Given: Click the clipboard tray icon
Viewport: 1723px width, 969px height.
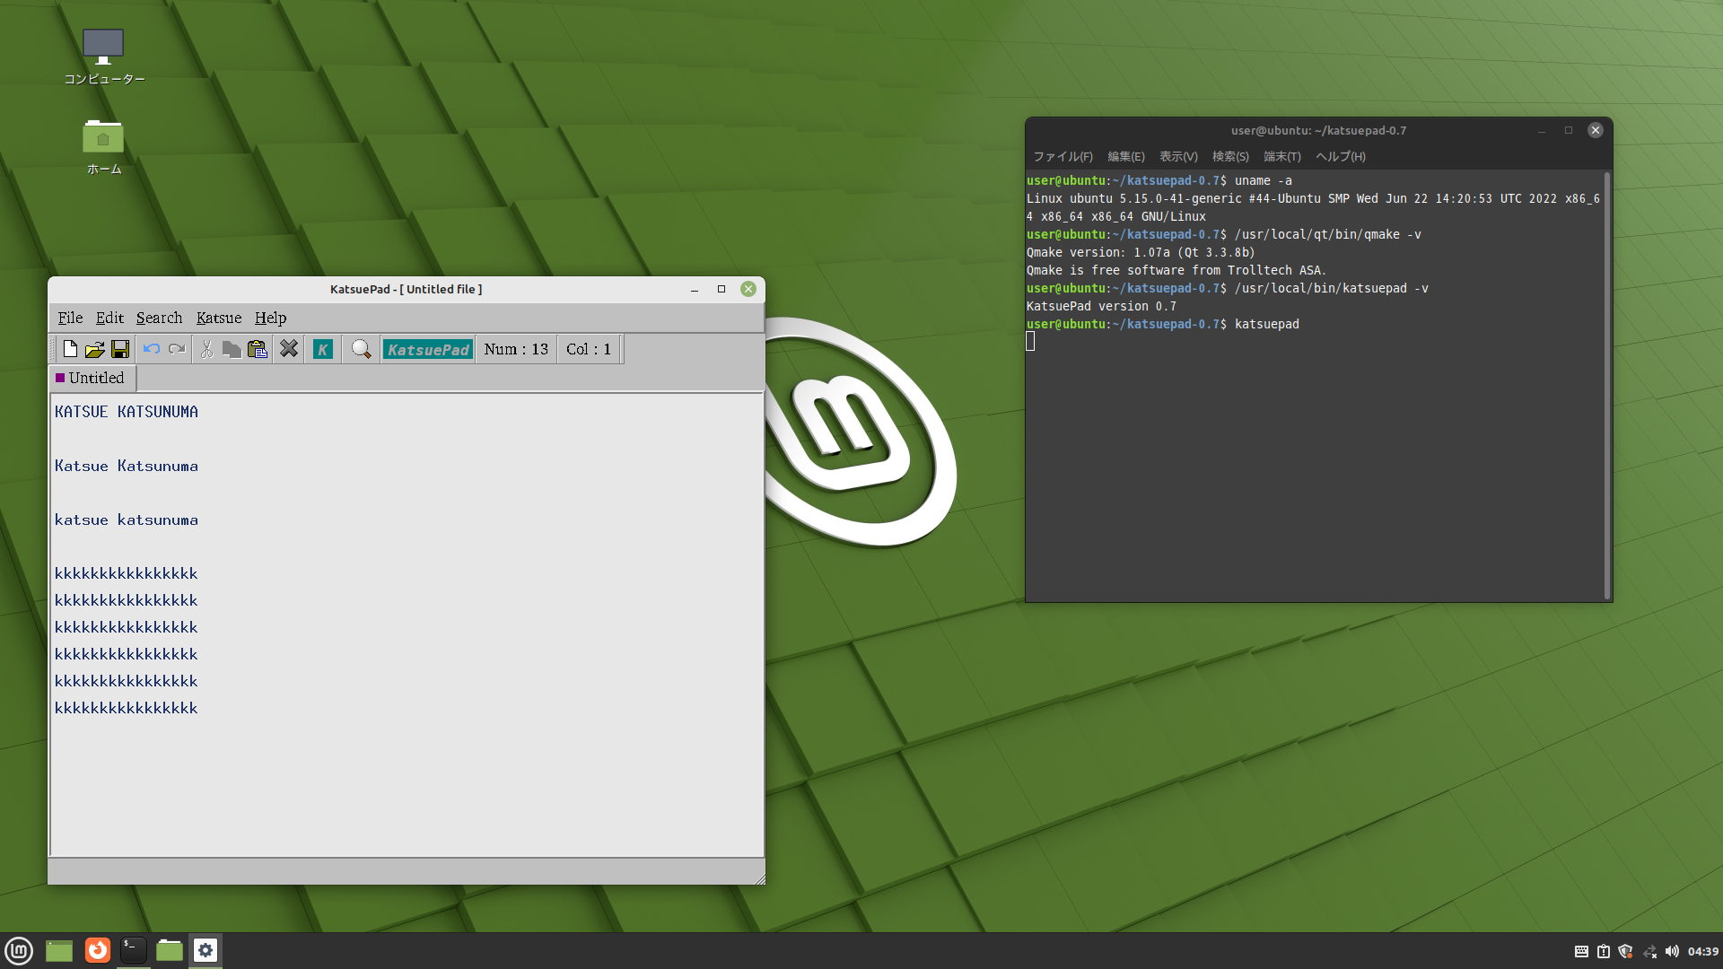Looking at the screenshot, I should 1604,951.
